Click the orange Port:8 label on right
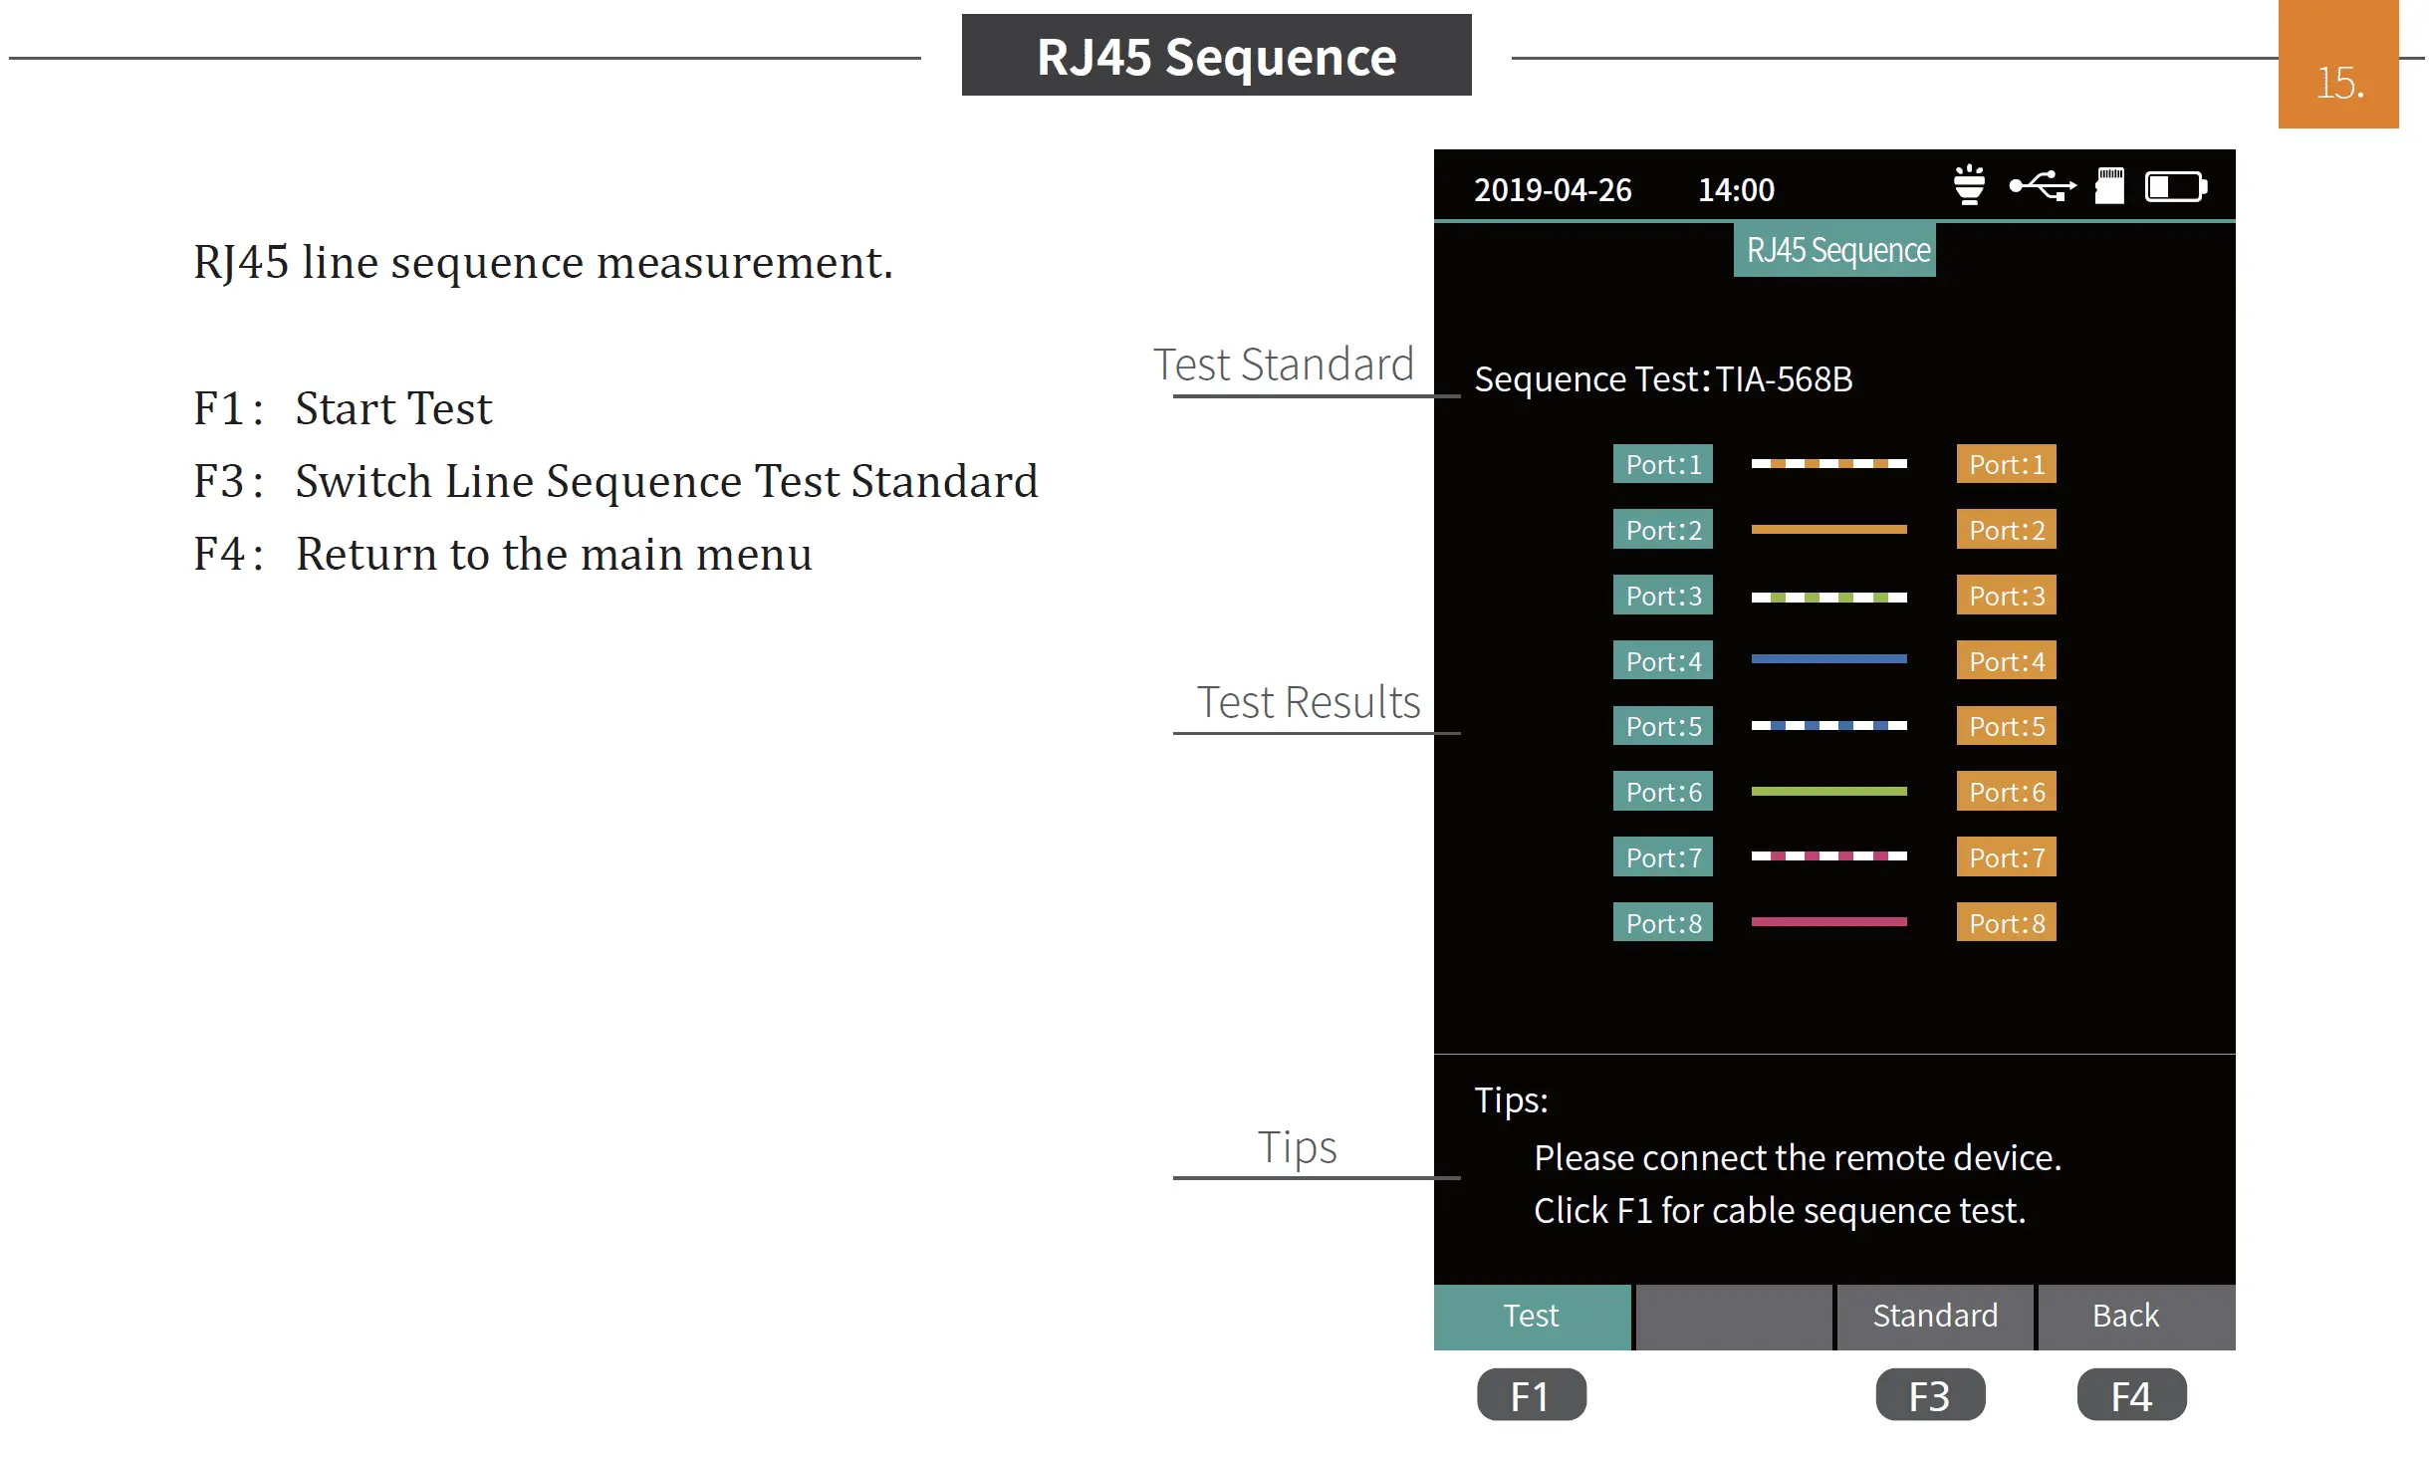Viewport: 2429px width, 1458px height. point(2006,922)
